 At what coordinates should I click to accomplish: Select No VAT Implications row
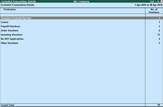pyautogui.click(x=81, y=39)
